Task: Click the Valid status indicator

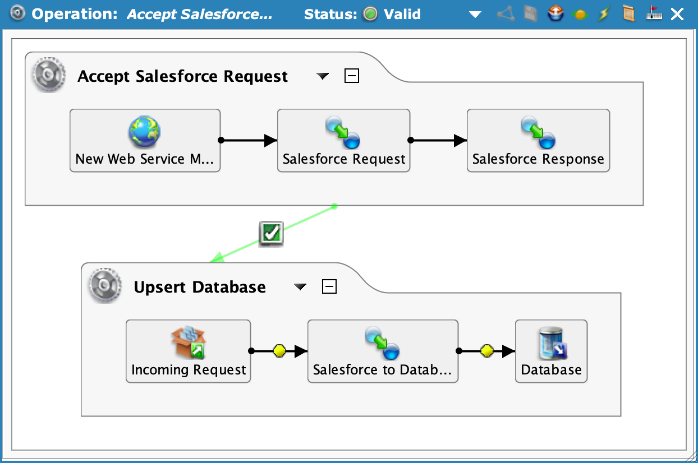Action: 370,14
